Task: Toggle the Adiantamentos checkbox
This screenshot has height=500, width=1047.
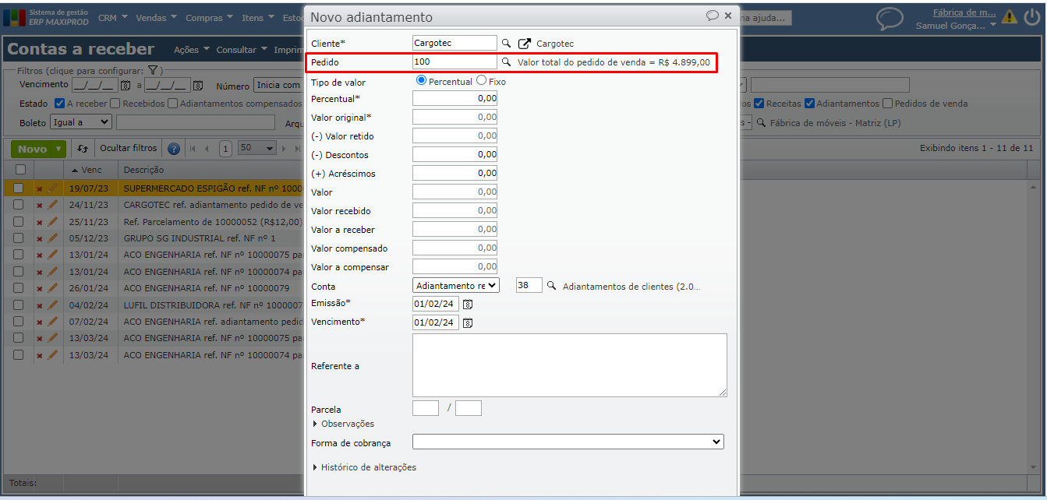Action: point(810,104)
